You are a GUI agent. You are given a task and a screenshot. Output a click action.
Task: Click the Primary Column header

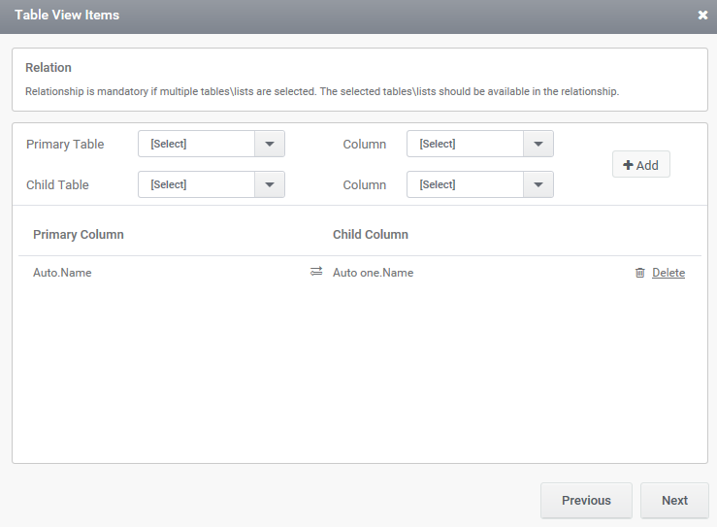[x=79, y=235]
